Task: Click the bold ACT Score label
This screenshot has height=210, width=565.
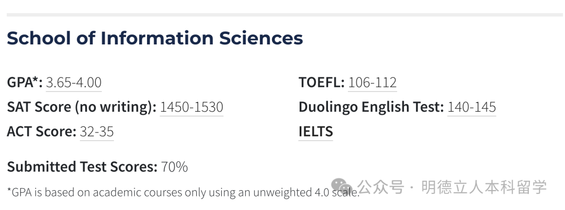Action: pos(41,132)
